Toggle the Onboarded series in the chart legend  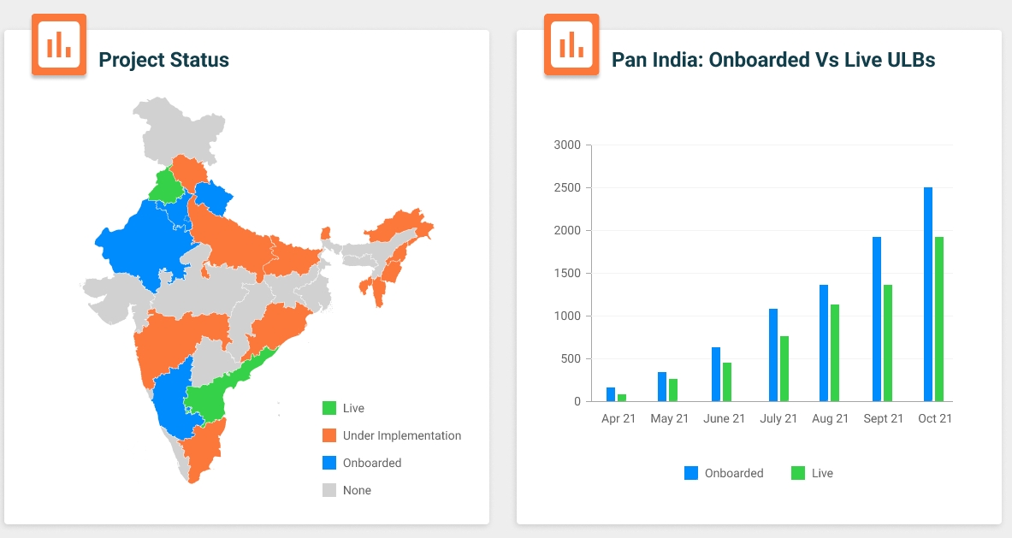pyautogui.click(x=691, y=473)
